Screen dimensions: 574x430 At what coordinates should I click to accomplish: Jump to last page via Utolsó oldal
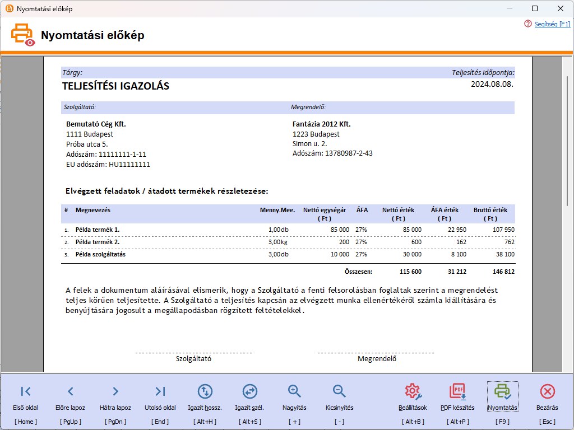tap(160, 398)
